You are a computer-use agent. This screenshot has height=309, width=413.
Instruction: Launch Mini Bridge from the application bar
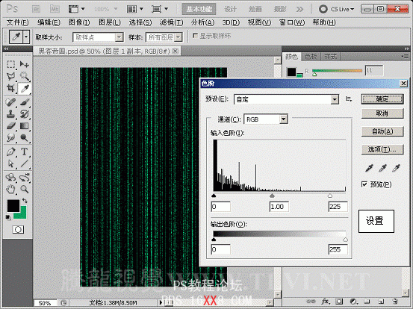pyautogui.click(x=55, y=9)
